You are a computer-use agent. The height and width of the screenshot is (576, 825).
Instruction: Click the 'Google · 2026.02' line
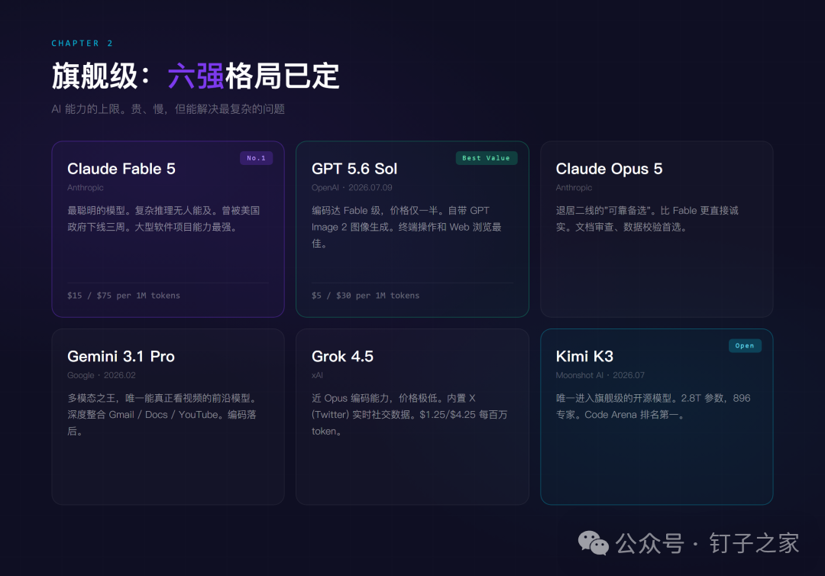click(101, 376)
